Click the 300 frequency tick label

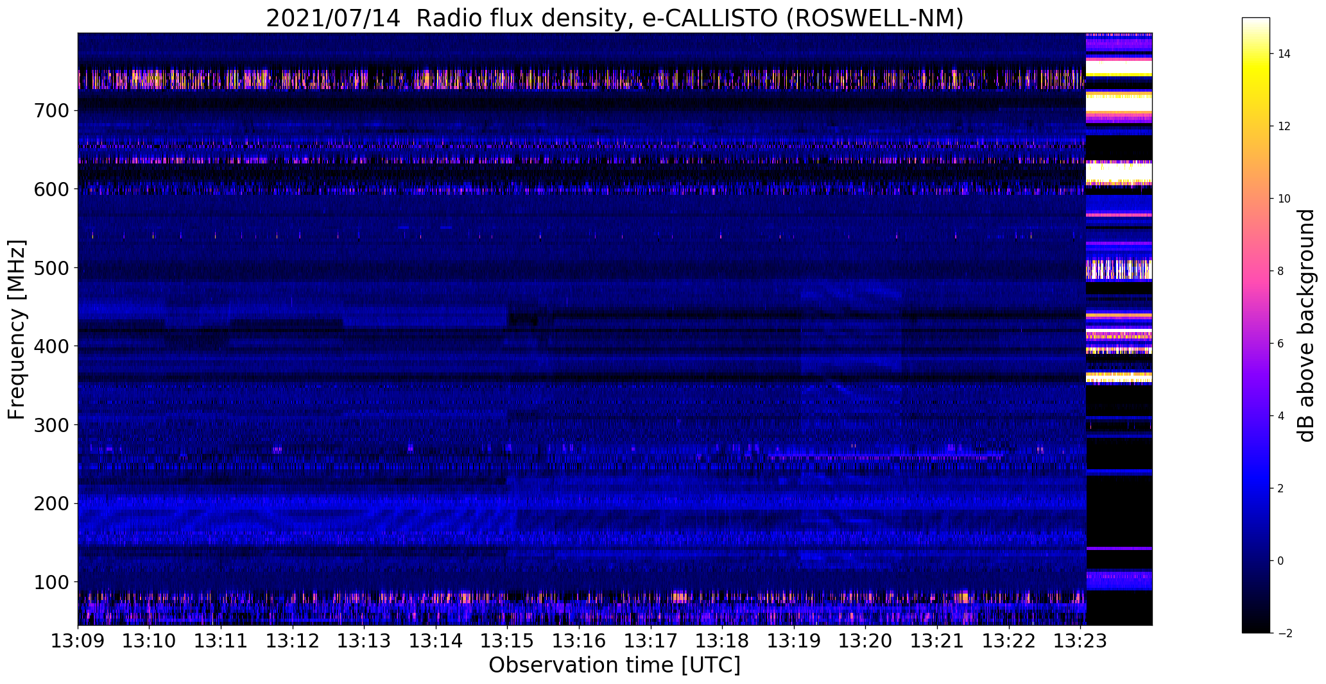click(50, 425)
